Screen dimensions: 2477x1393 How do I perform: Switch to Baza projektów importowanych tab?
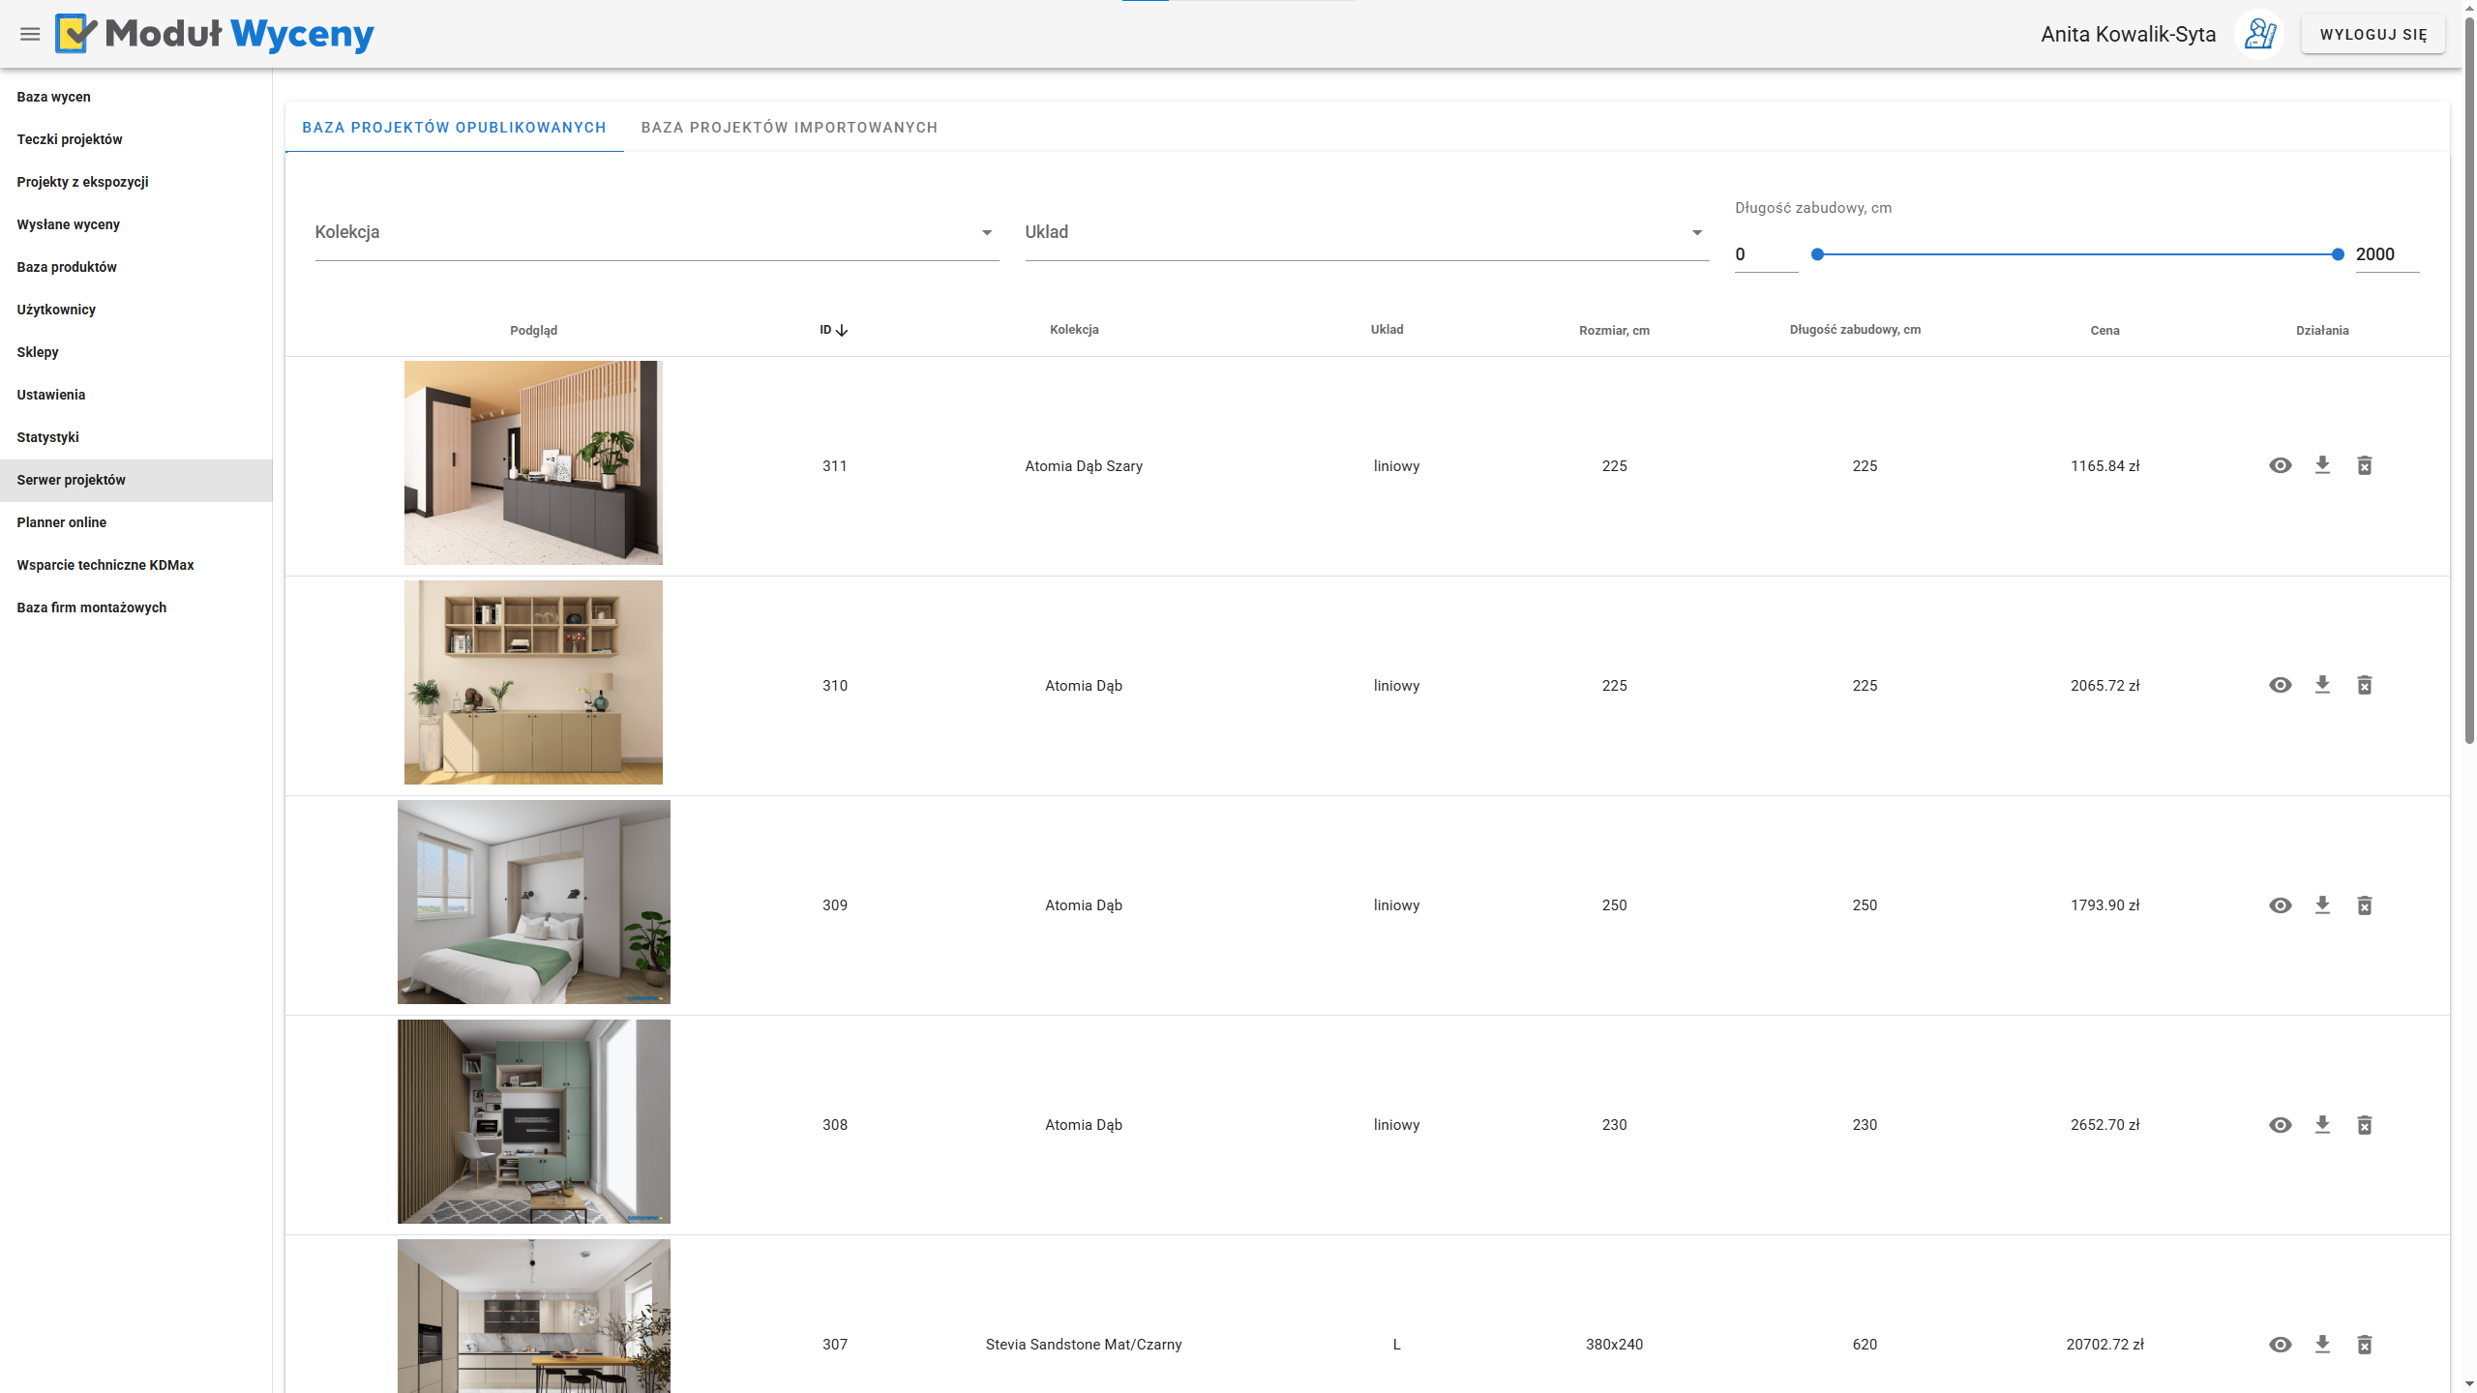[x=789, y=128]
